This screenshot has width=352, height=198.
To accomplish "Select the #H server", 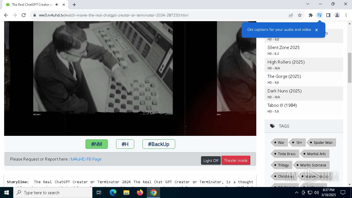I will click(125, 144).
